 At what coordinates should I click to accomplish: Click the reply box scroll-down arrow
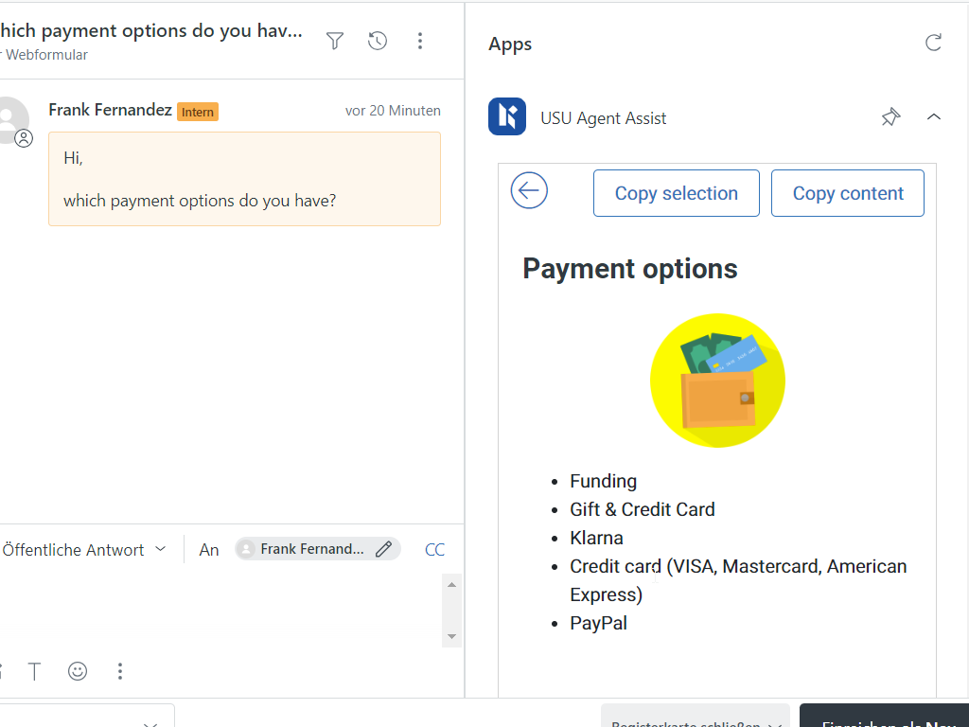coord(451,636)
